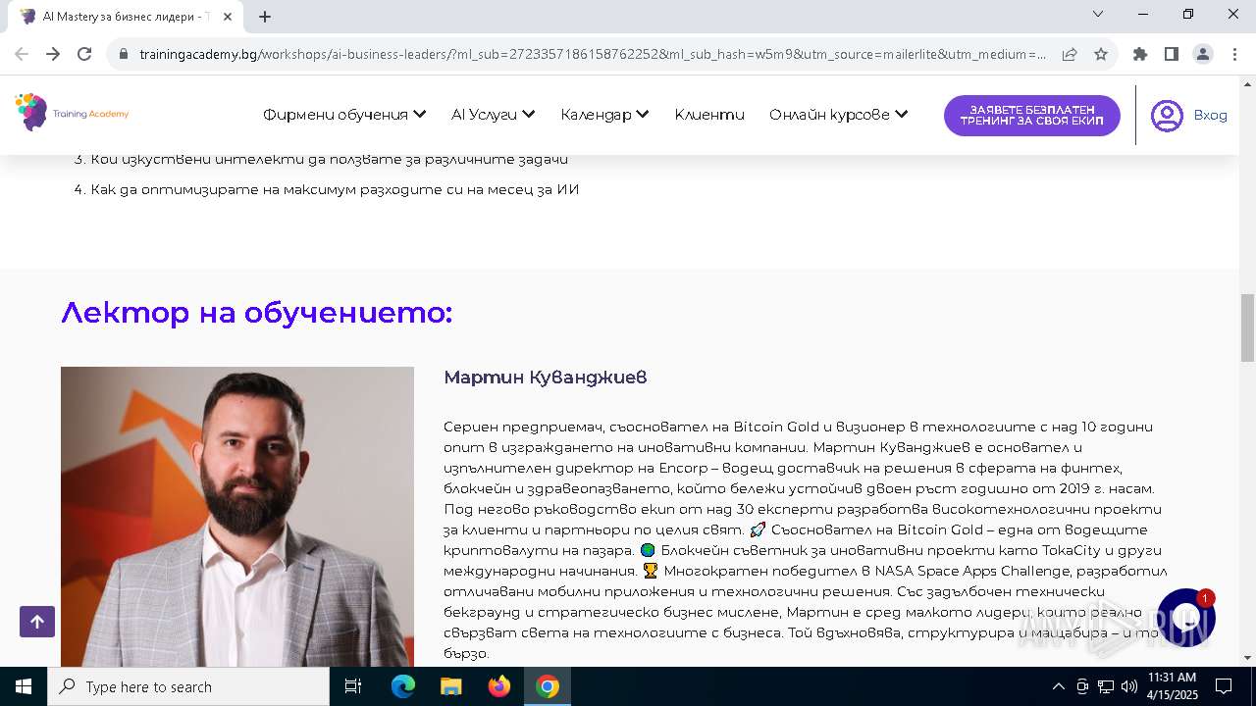Open the volume control tray icon
The width and height of the screenshot is (1256, 706).
pos(1129,686)
